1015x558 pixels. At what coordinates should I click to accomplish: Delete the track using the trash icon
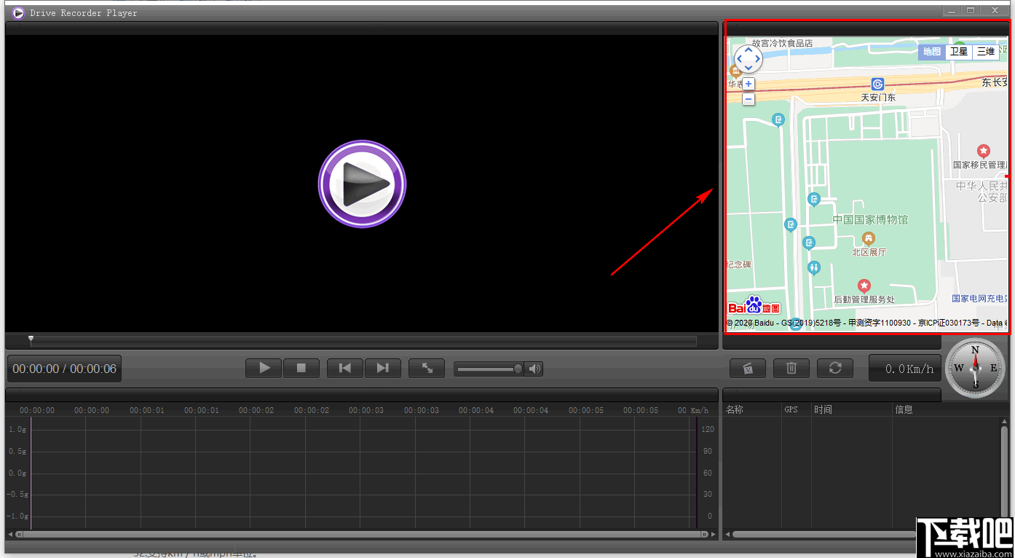pos(791,368)
